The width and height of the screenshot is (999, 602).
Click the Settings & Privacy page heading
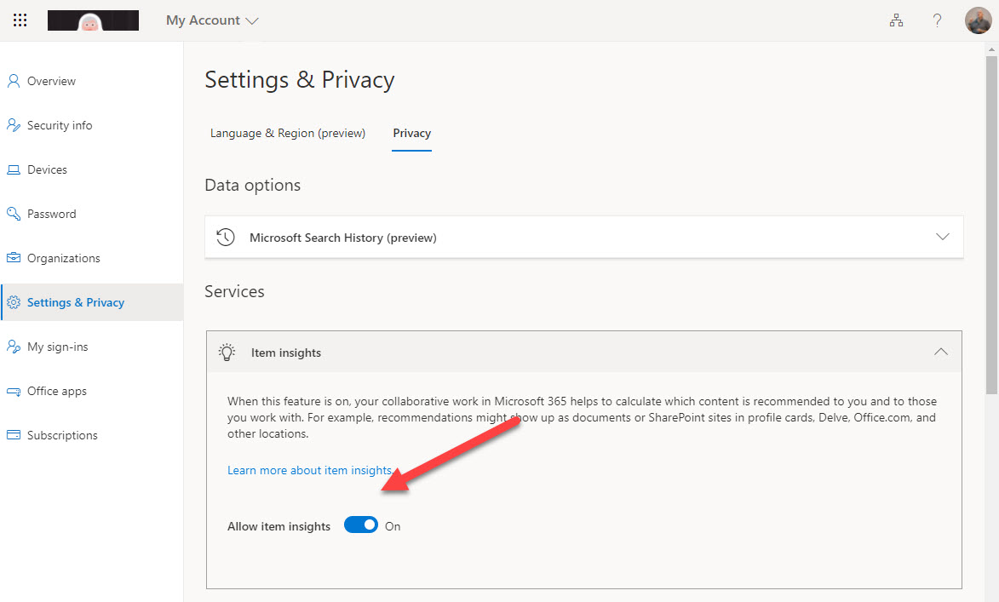tap(300, 80)
